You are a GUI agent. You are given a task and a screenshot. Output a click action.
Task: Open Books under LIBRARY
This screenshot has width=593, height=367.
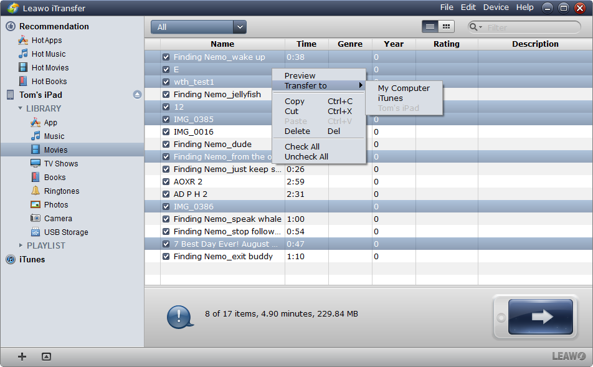tap(55, 177)
